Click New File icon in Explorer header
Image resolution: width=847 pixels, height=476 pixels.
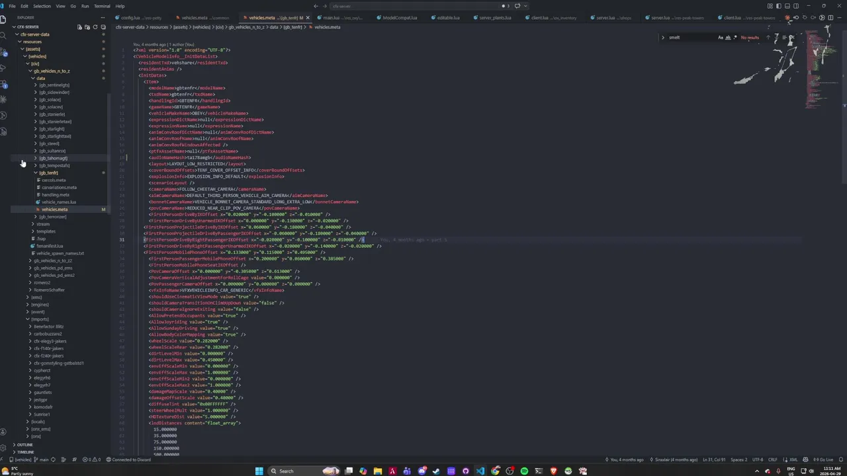(79, 27)
